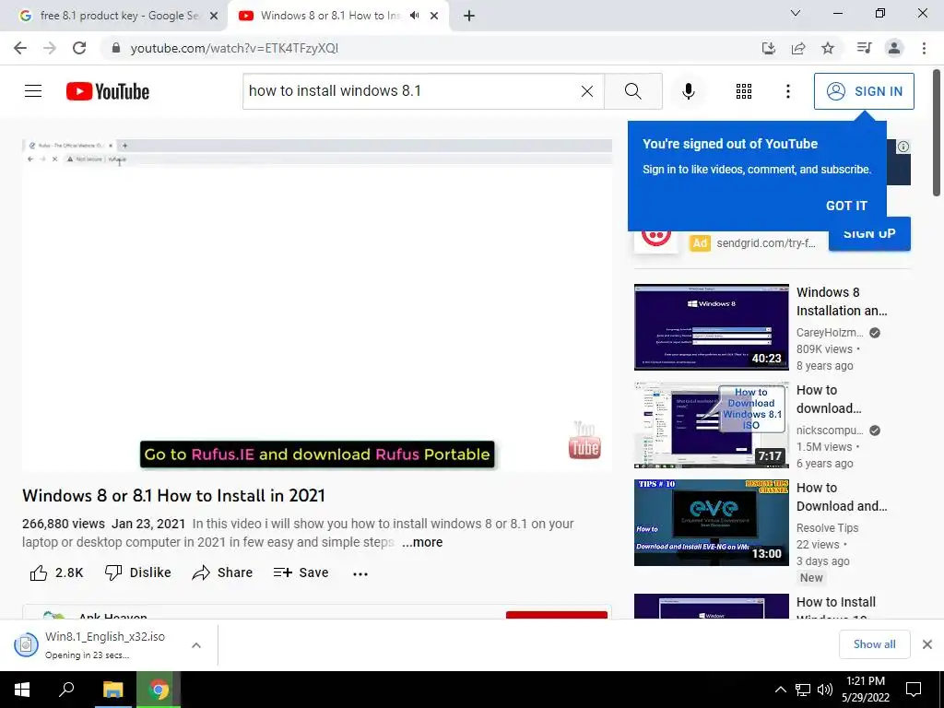Select the YouTube video tab

pyautogui.click(x=330, y=16)
